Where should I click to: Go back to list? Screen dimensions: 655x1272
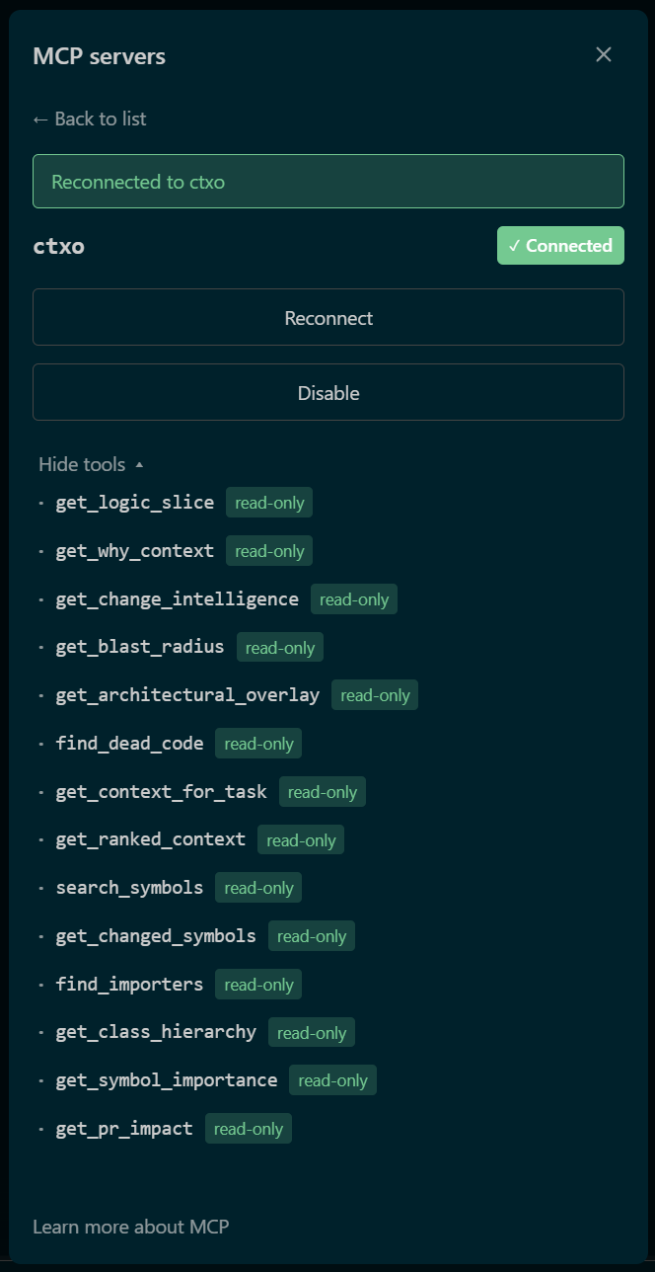90,119
